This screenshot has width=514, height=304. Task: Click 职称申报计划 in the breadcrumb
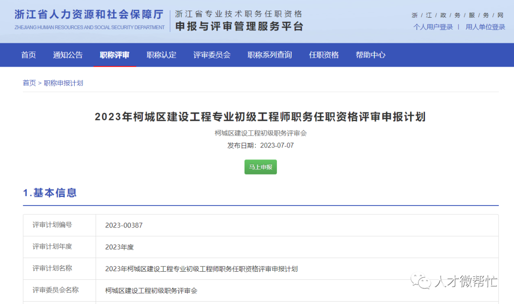[x=64, y=82]
